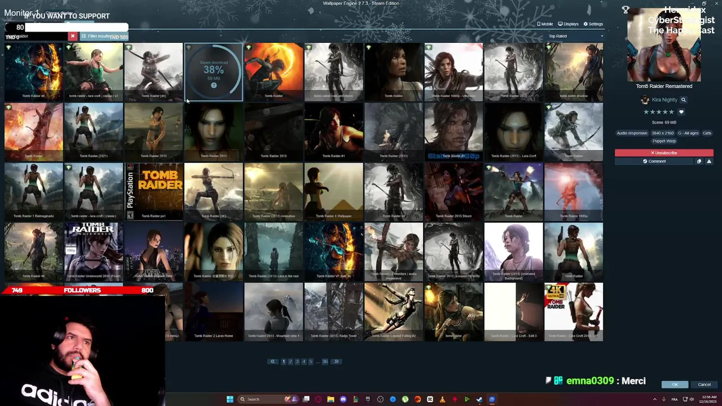Select the 4K Ultra HD Tomb Raider thumbnail
Image resolution: width=722 pixels, height=406 pixels.
(574, 312)
